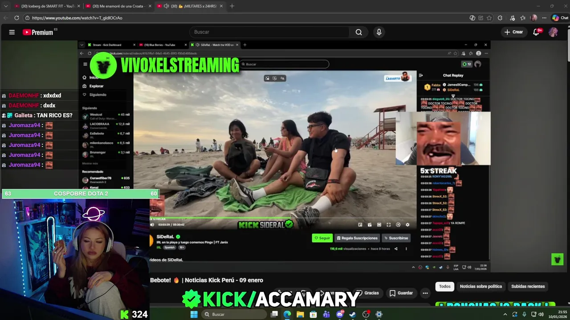Screen dimensions: 570x320
Task: Open the browser profile picture menu
Action: (534, 18)
